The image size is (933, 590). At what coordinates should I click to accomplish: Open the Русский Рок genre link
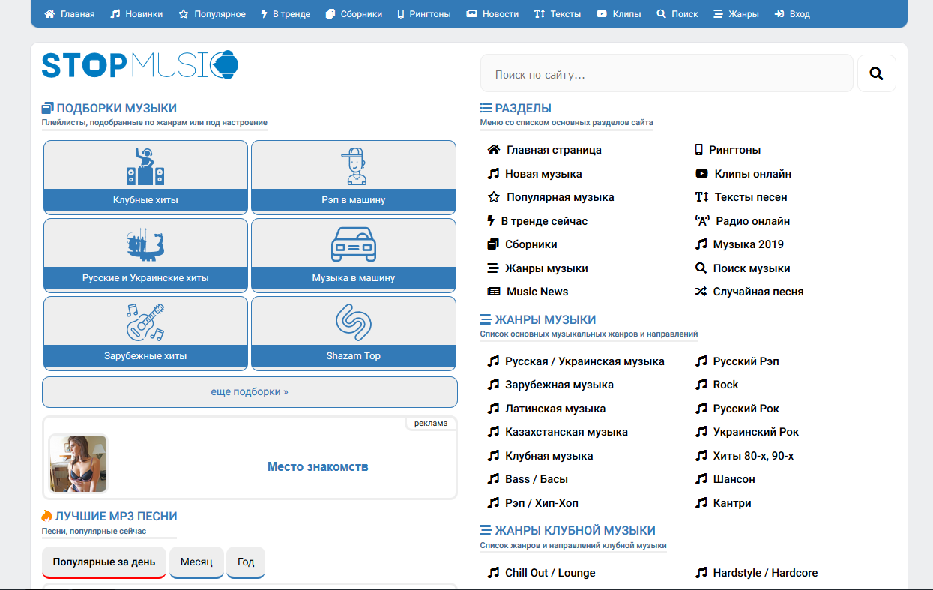click(x=746, y=409)
